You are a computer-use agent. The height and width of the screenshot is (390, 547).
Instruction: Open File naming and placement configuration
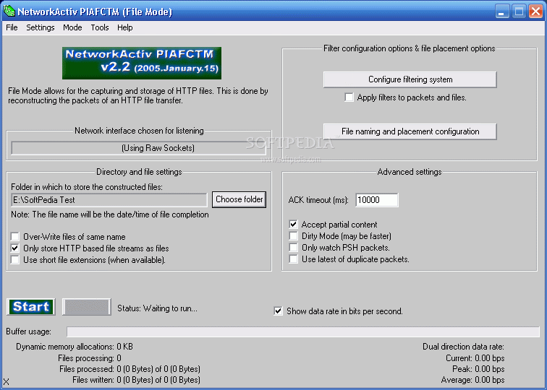[x=410, y=131]
